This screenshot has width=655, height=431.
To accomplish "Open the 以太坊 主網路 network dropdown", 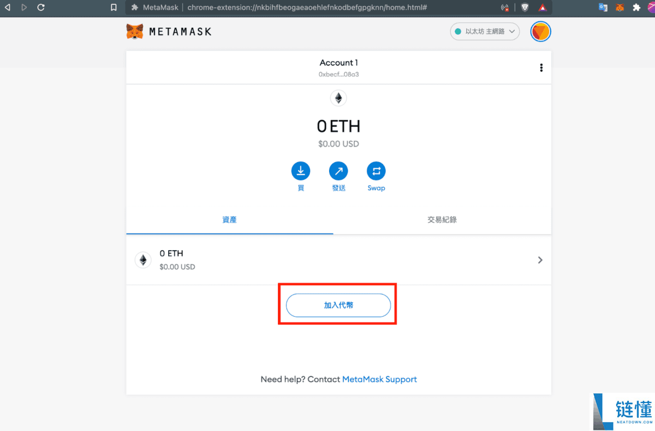I will click(484, 31).
